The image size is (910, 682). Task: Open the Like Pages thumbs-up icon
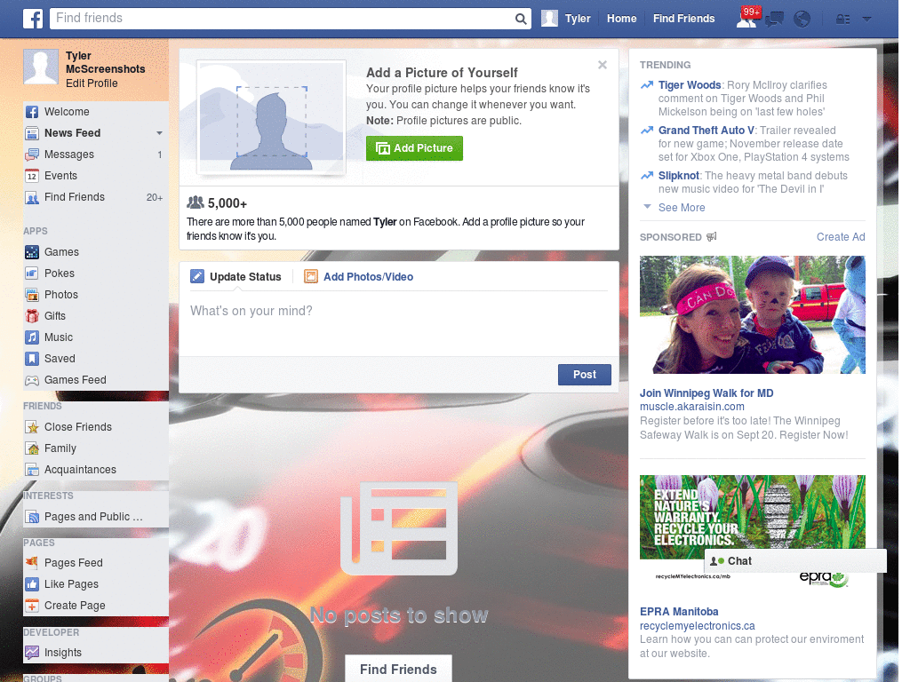(x=32, y=584)
